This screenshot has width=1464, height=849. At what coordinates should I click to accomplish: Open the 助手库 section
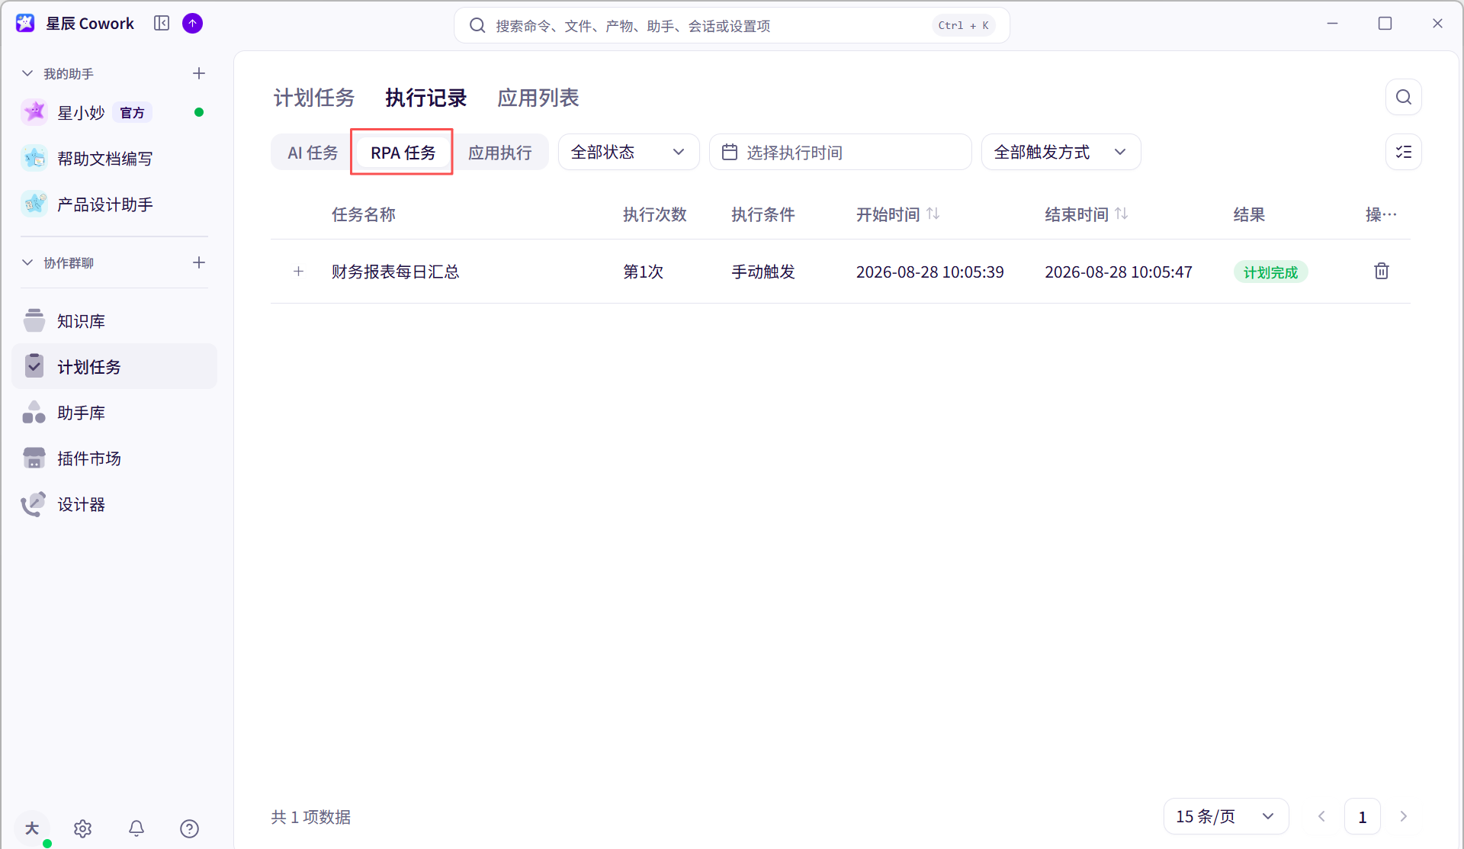pyautogui.click(x=114, y=413)
